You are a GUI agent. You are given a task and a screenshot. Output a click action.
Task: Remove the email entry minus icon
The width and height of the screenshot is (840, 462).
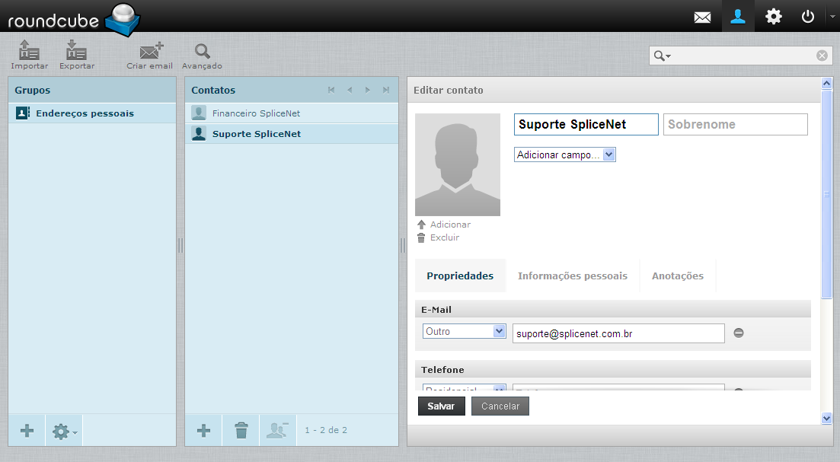pos(739,333)
